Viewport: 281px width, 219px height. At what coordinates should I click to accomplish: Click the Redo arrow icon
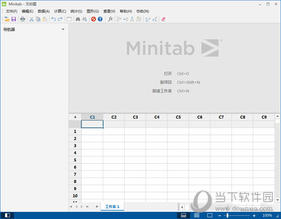(60, 19)
